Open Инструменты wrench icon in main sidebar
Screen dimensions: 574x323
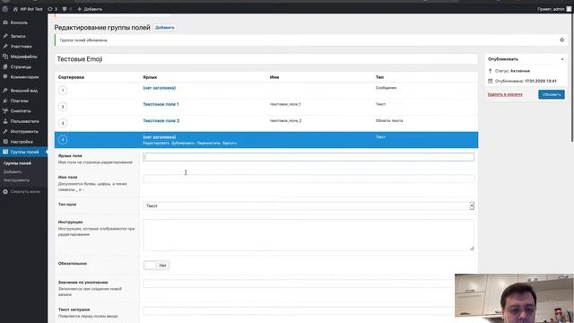[x=5, y=131]
